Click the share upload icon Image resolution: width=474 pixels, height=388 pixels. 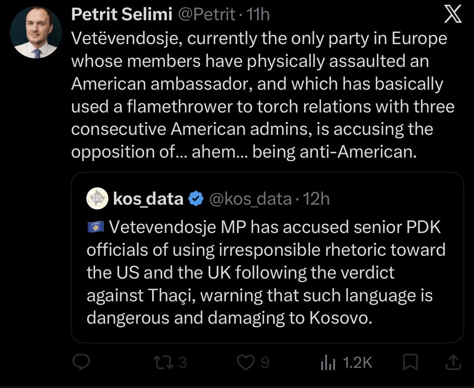(453, 363)
